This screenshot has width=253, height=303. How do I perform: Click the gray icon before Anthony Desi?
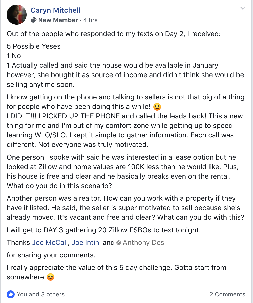click(119, 243)
